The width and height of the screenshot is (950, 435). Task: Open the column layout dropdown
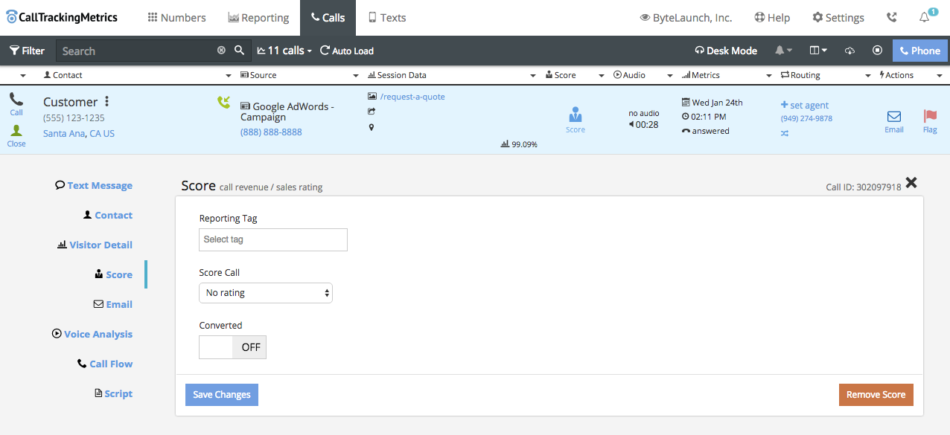coord(818,51)
